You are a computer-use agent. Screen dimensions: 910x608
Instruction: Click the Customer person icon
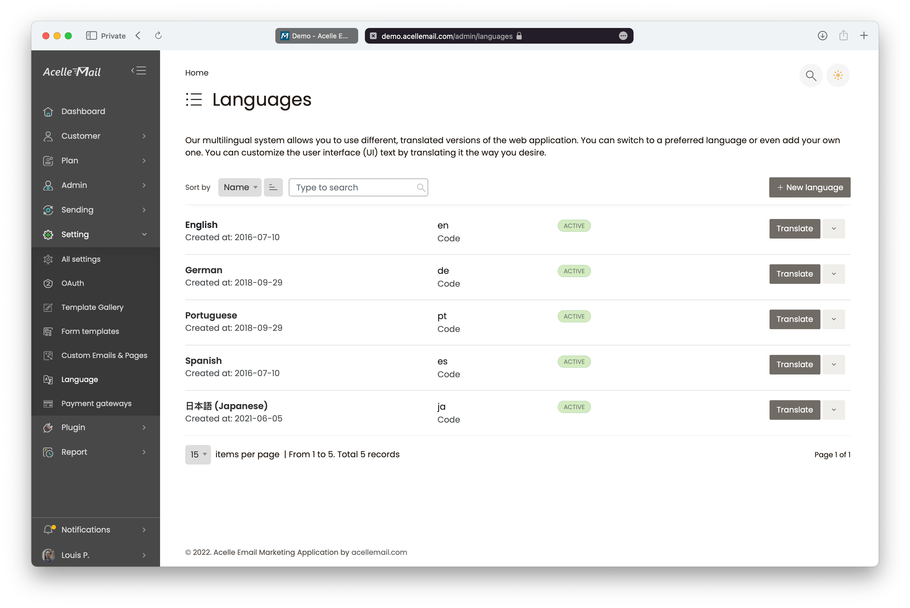point(48,136)
